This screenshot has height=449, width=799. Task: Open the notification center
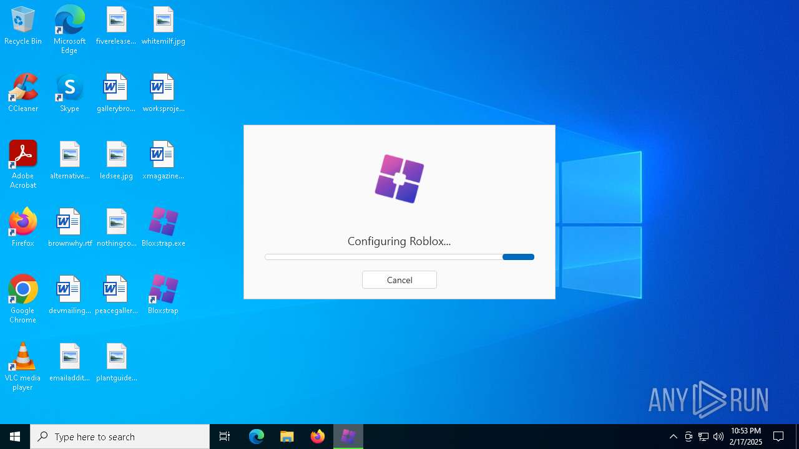coord(778,437)
